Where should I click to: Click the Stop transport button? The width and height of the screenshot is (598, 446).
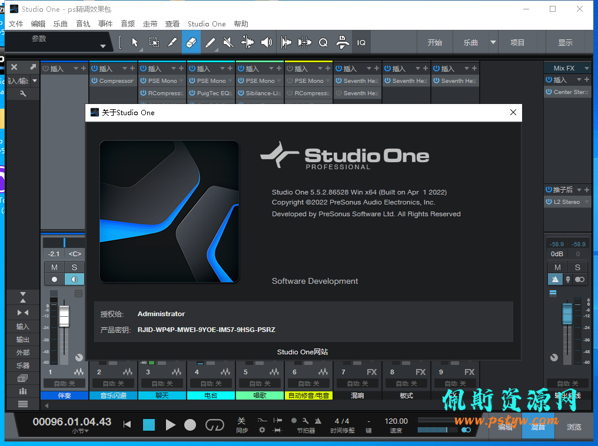[149, 424]
